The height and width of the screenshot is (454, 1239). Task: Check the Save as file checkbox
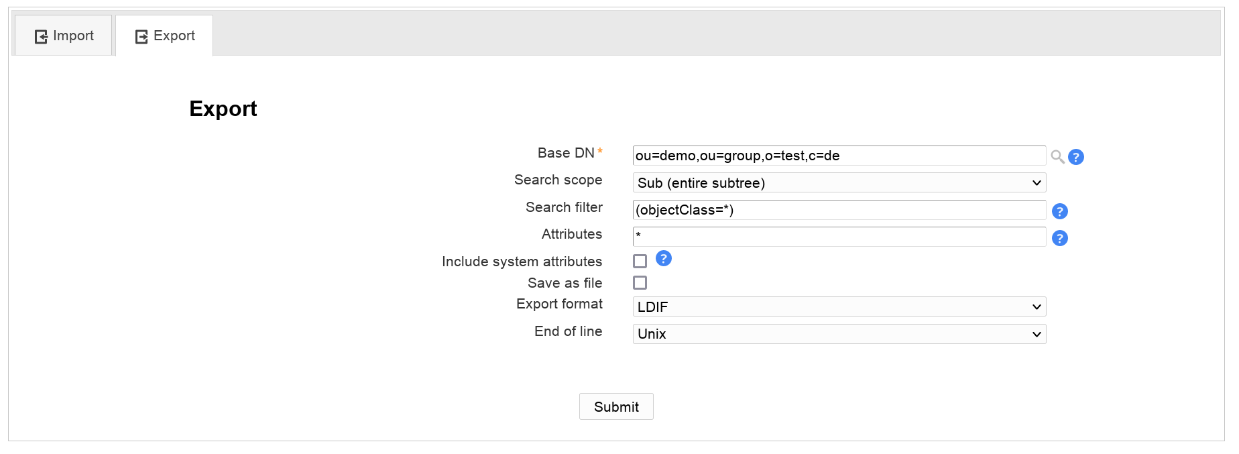(x=640, y=283)
